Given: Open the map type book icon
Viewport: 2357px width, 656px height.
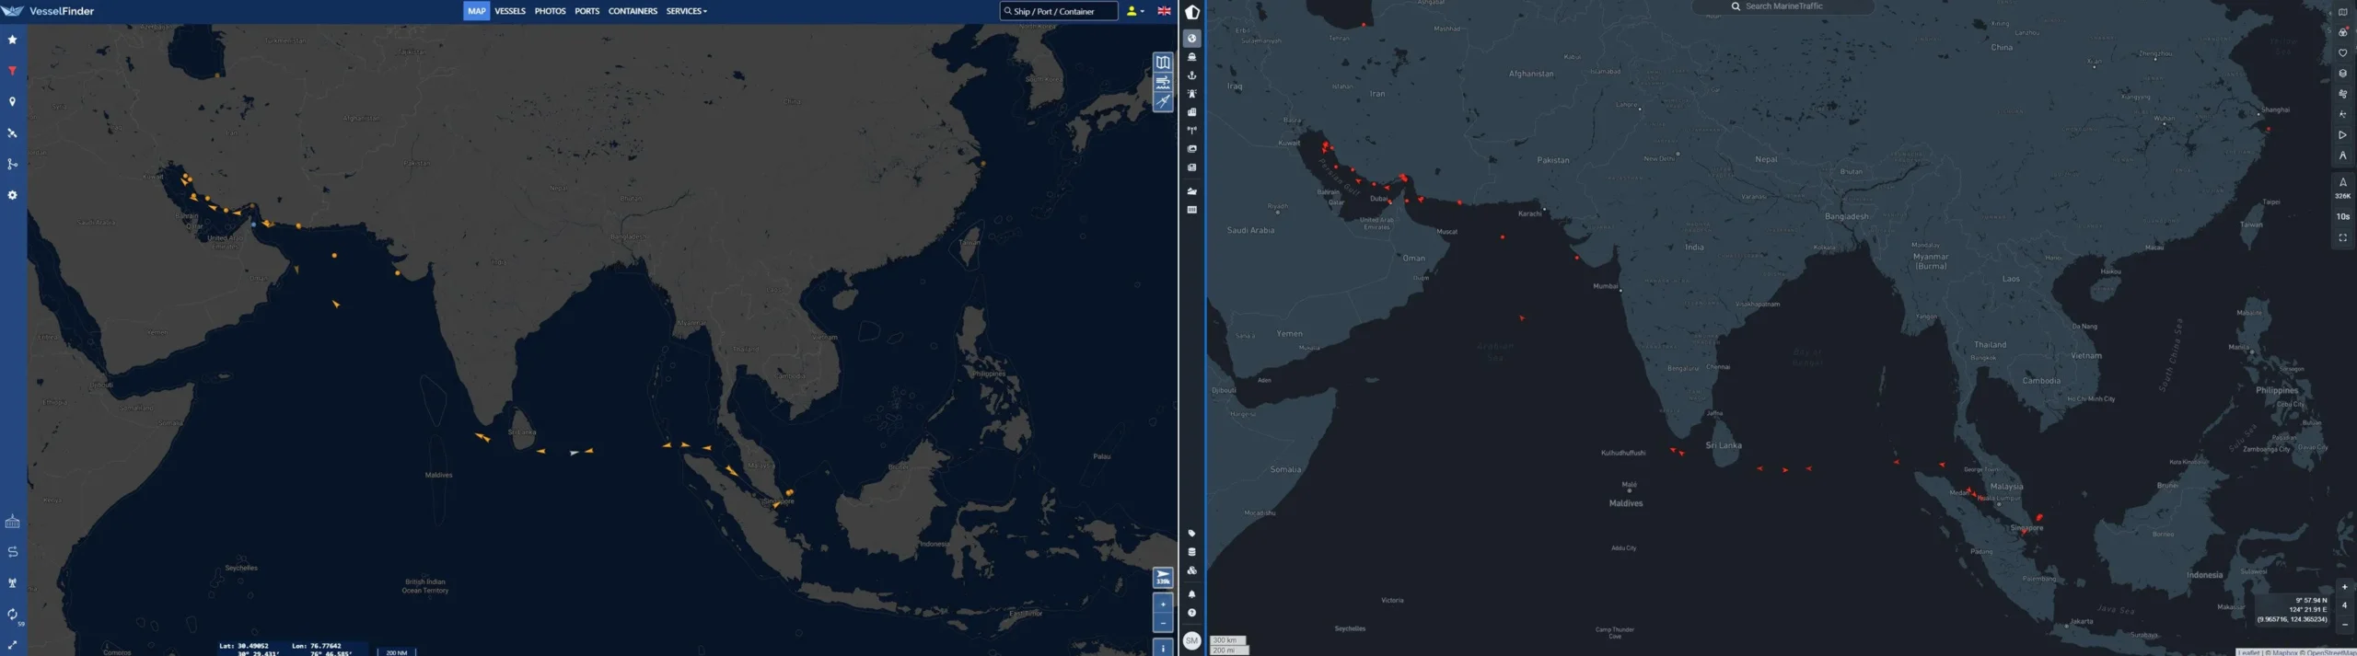Looking at the screenshot, I should 1163,63.
